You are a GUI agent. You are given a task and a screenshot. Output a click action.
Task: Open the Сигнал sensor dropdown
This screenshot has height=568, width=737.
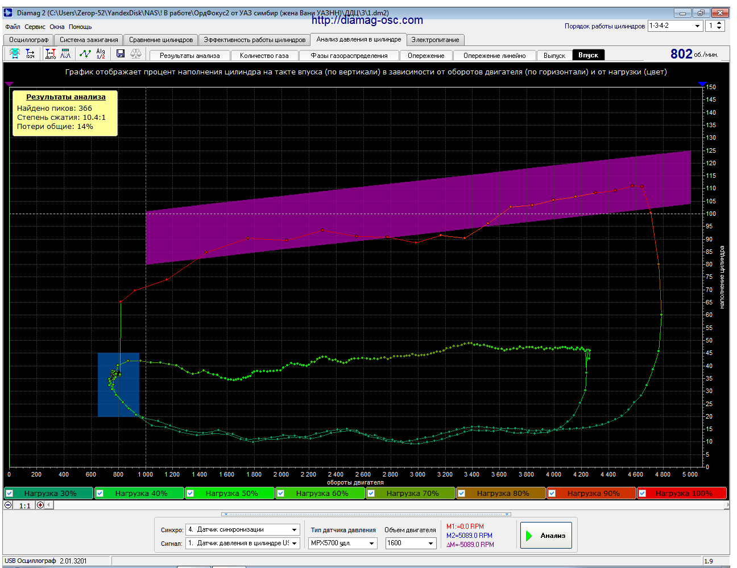(243, 543)
